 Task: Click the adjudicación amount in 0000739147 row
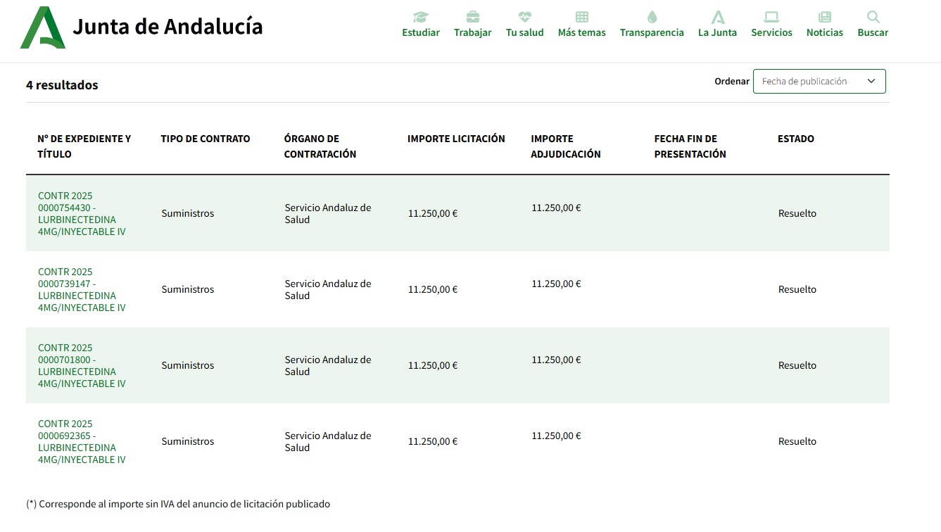coord(556,284)
